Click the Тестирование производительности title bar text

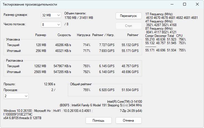30,4
